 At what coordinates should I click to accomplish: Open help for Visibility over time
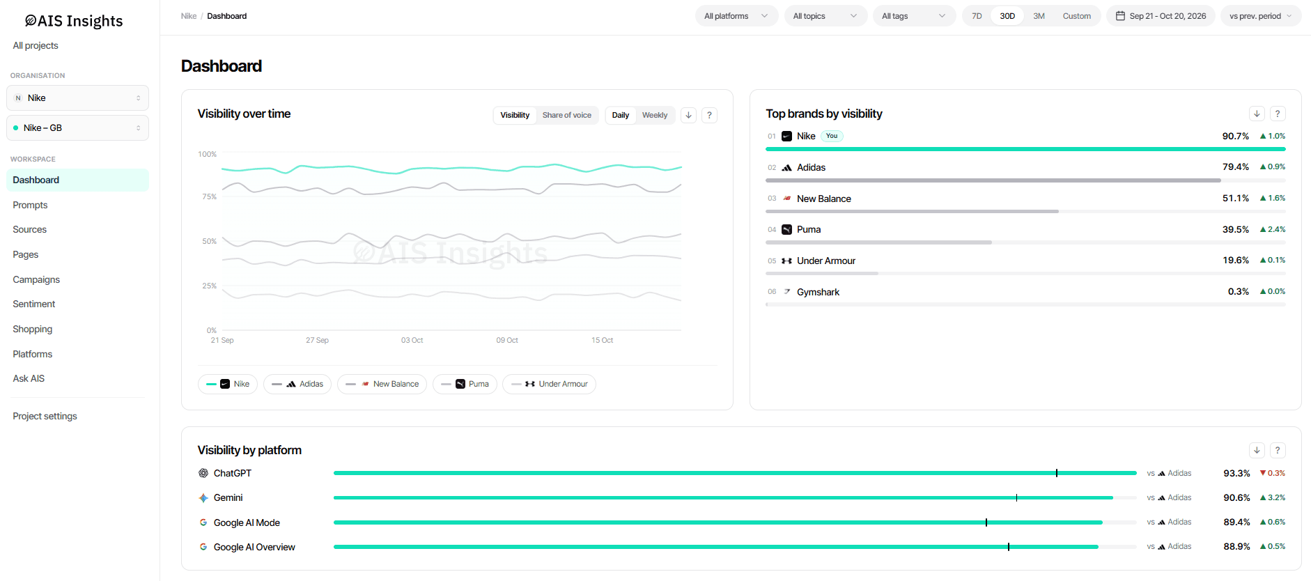tap(709, 116)
